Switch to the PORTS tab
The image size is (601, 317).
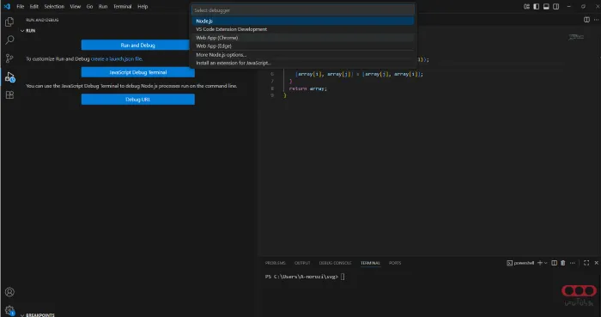395,263
